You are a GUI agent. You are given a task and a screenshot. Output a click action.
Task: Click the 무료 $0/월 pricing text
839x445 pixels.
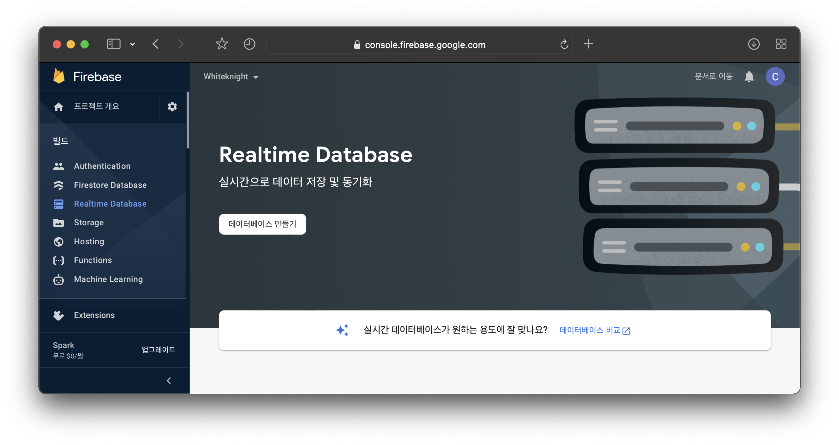(68, 356)
